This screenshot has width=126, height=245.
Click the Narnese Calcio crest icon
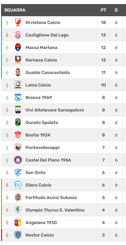click(x=18, y=60)
